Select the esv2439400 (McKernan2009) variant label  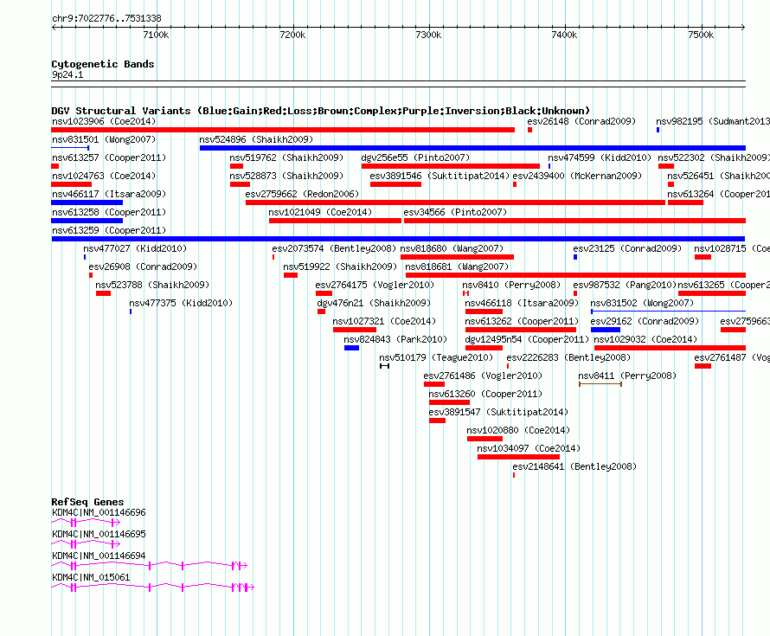[x=577, y=176]
